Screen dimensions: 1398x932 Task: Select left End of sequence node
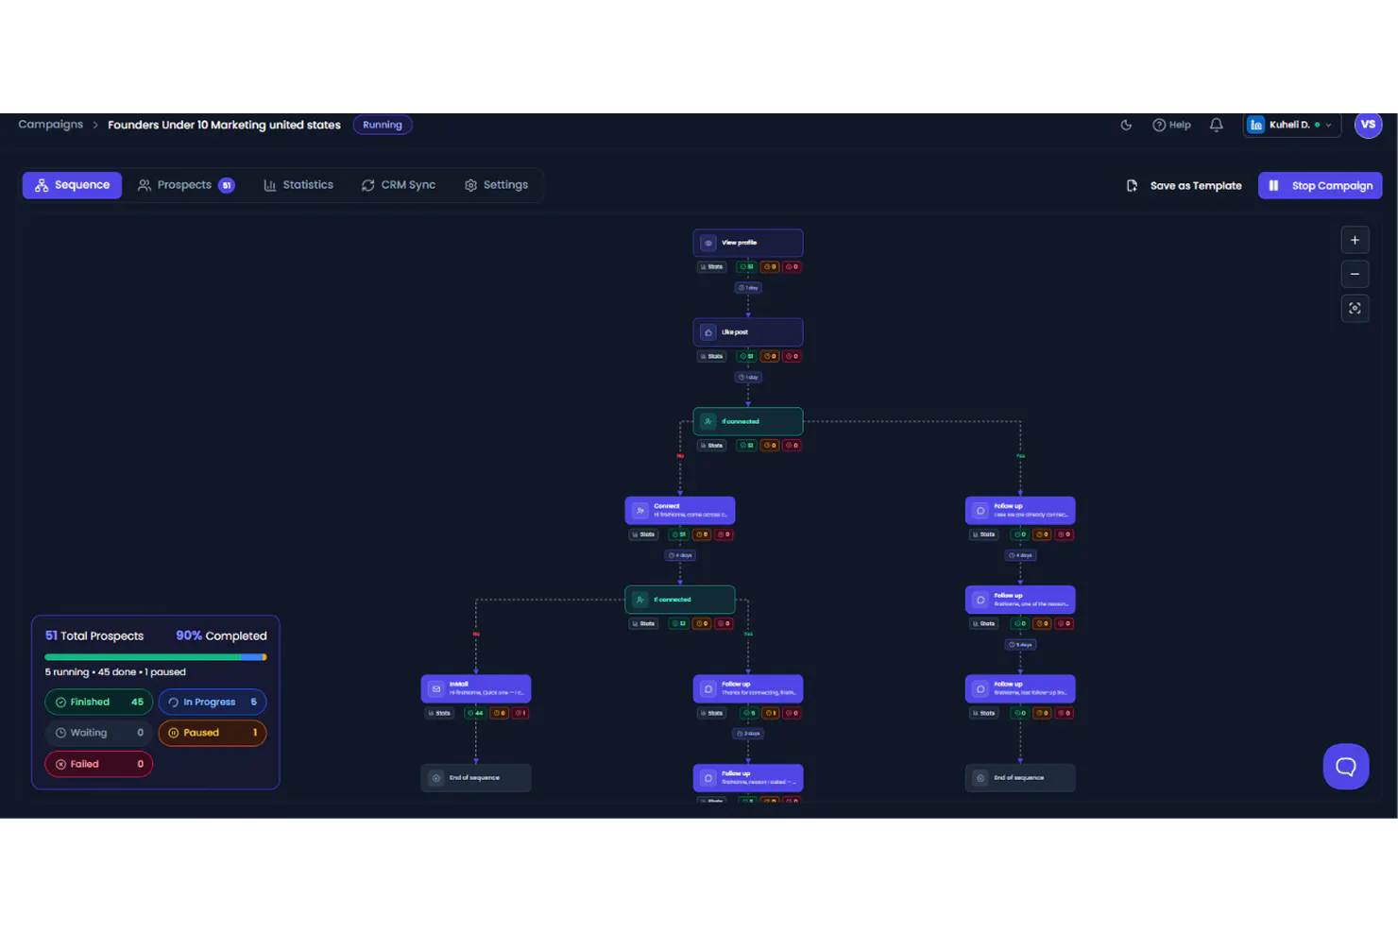(x=476, y=778)
